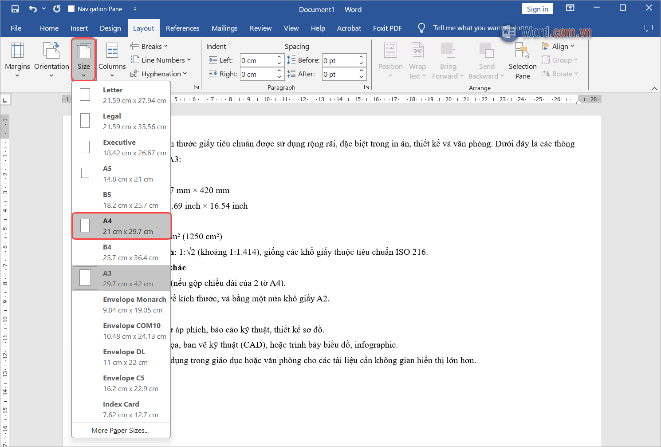Undo the last action
Screen dimensions: 661x447
(32, 9)
